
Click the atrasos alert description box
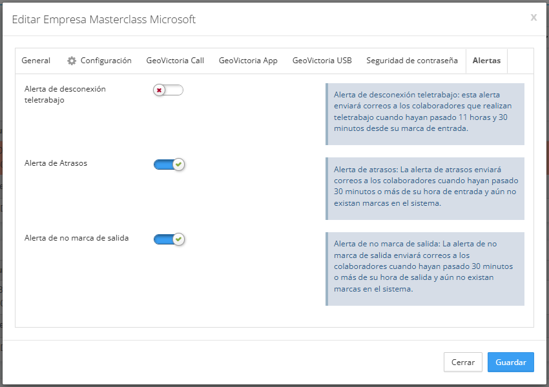click(425, 188)
